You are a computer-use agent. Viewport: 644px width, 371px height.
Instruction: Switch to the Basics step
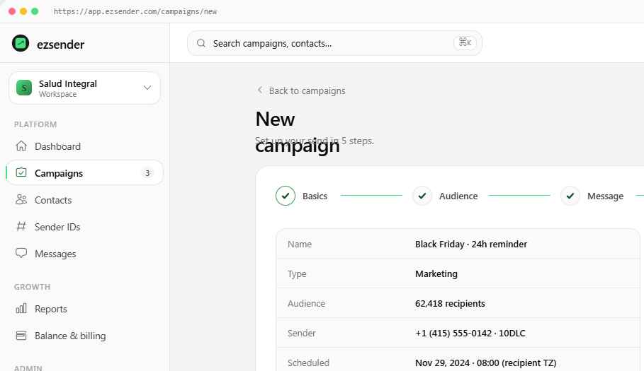(x=302, y=196)
